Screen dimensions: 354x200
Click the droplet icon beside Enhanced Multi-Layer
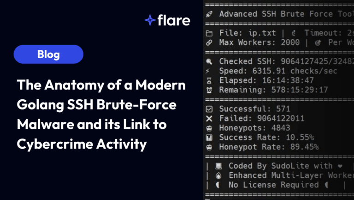[x=218, y=175]
